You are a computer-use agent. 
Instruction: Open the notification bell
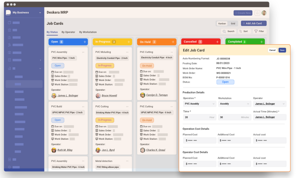coord(257,13)
